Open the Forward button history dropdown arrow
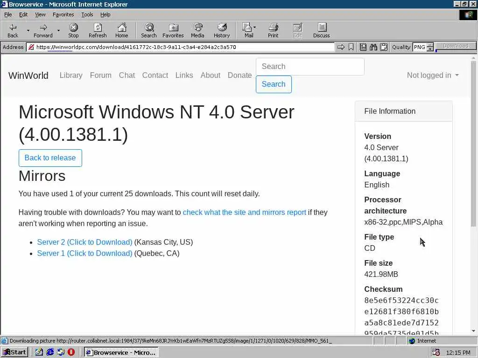This screenshot has width=478, height=358. click(x=58, y=30)
